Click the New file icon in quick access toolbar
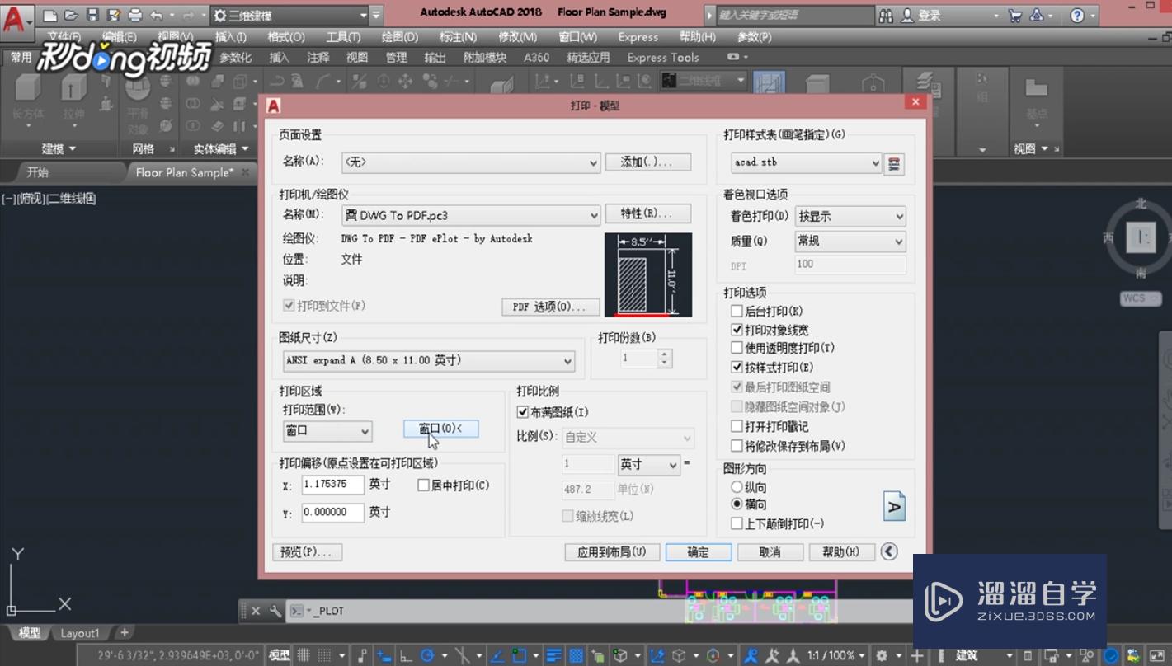 [49, 16]
